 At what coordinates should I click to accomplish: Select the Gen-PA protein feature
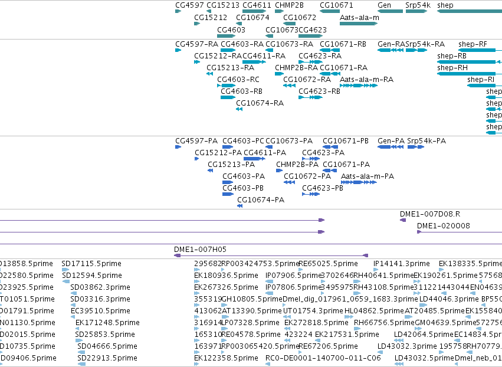tap(391, 147)
